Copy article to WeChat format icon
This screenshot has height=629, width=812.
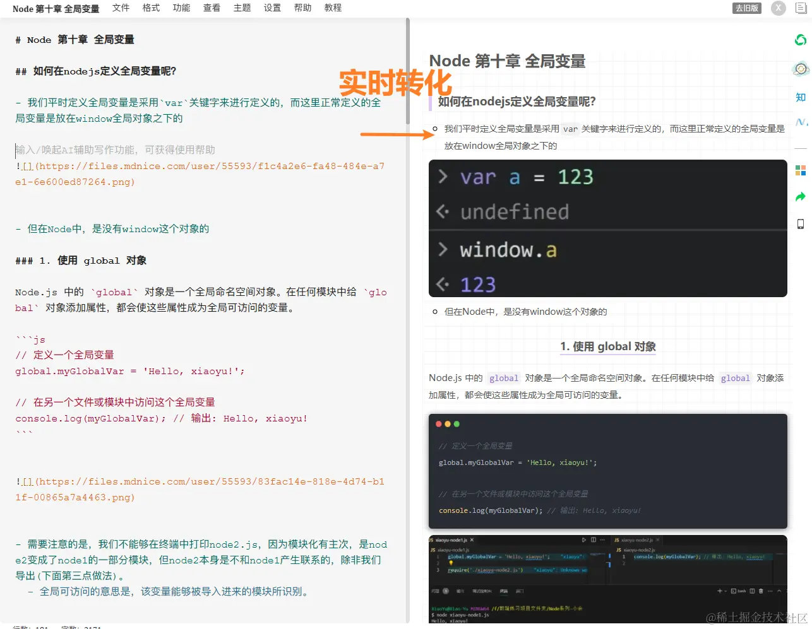(800, 40)
